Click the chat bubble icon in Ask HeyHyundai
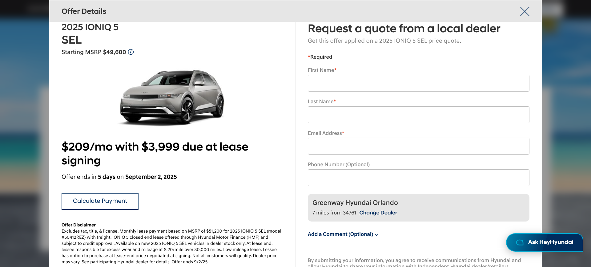Viewport: 591px width, 267px height. [x=520, y=242]
